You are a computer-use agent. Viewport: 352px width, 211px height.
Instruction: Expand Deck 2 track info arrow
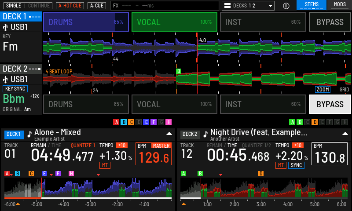[x=345, y=134]
